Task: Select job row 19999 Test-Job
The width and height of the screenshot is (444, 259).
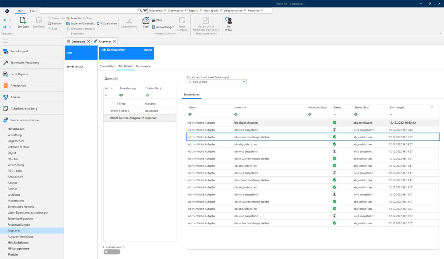Action: (x=140, y=111)
